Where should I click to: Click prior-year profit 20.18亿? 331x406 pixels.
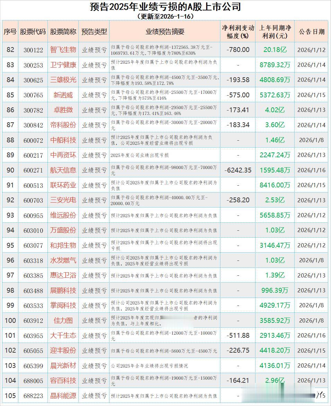[x=275, y=50]
